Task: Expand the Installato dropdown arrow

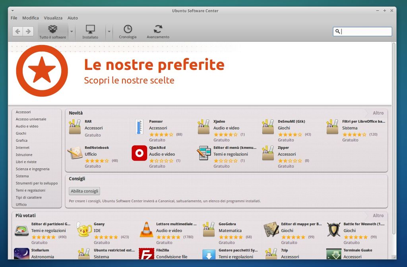Action: click(x=109, y=32)
